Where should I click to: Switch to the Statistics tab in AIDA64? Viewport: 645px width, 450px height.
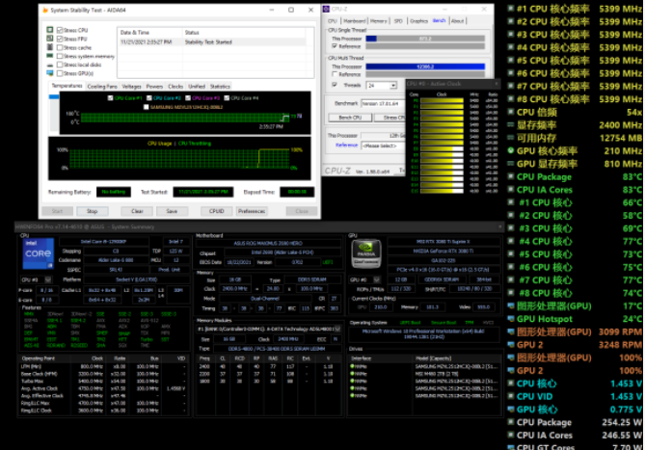220,87
